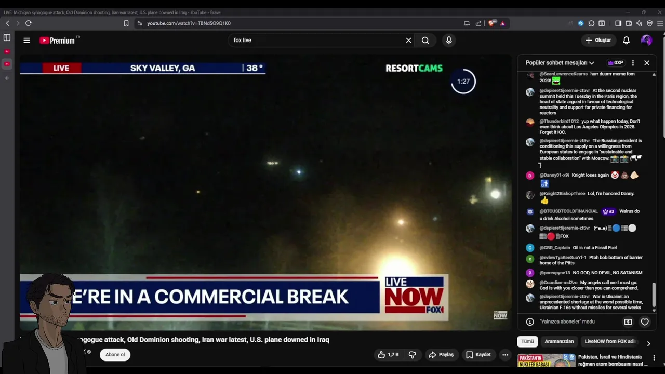The image size is (665, 374).
Task: Submit search with magnifier icon
Action: point(425,40)
